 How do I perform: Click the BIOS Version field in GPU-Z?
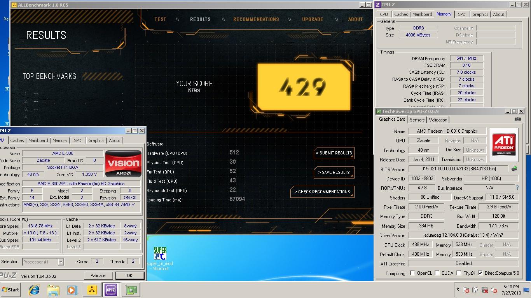(x=458, y=169)
